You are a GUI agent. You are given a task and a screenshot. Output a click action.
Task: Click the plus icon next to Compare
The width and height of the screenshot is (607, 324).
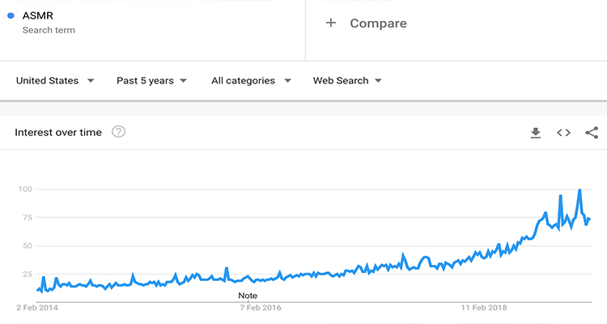pyautogui.click(x=330, y=23)
